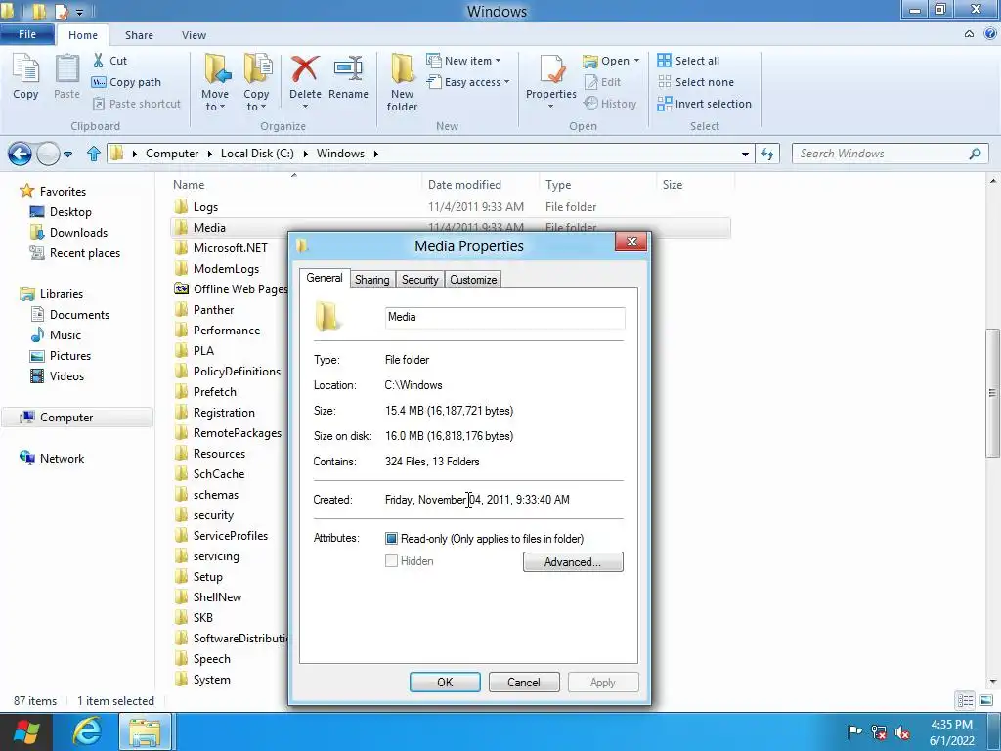Click the Apply button in the dialog
Viewport: 1001px width, 751px height.
tap(602, 682)
